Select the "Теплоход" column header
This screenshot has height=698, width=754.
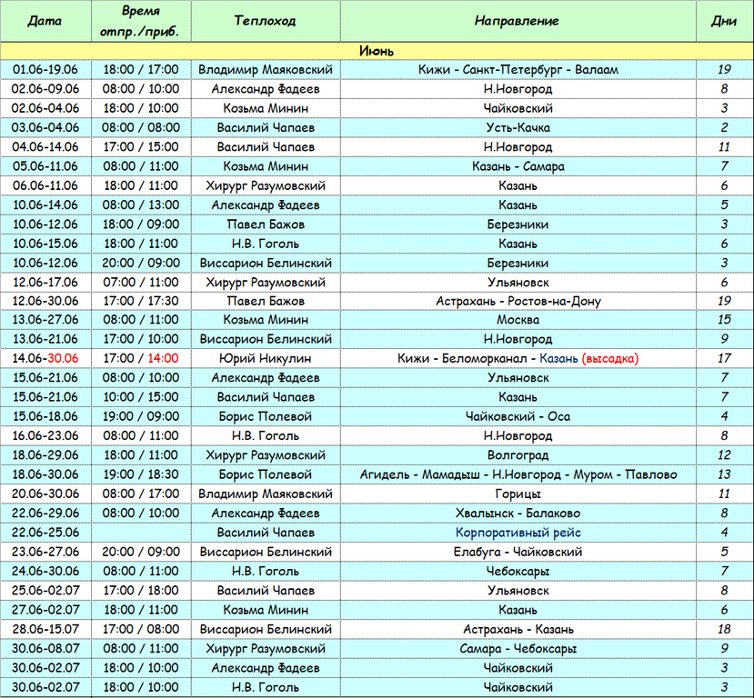[265, 21]
